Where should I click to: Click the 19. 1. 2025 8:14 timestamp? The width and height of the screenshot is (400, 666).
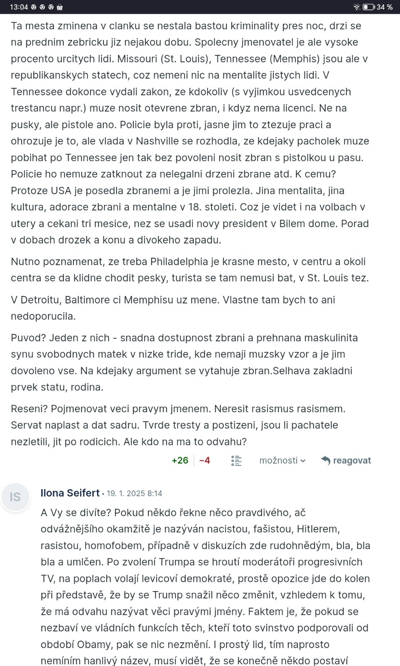coord(134,494)
